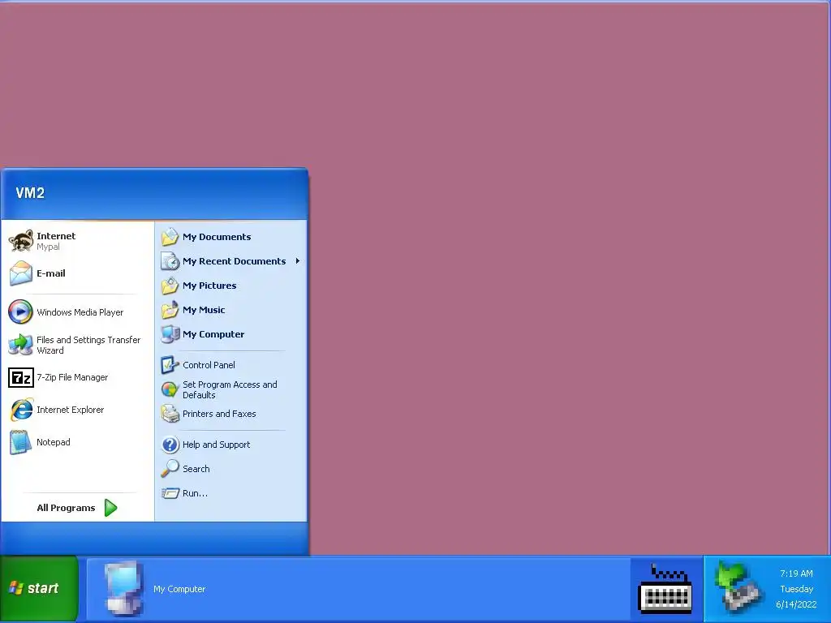The width and height of the screenshot is (831, 623).
Task: Expand All Programs green arrow
Action: click(x=110, y=508)
